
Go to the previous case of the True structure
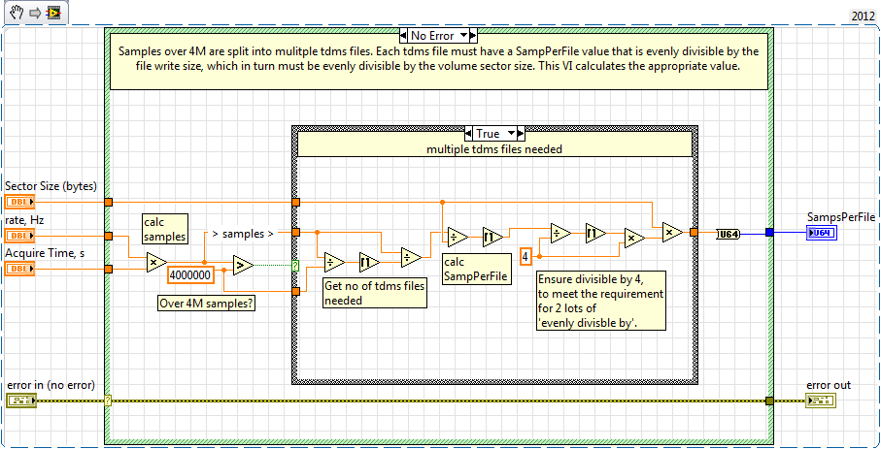468,134
